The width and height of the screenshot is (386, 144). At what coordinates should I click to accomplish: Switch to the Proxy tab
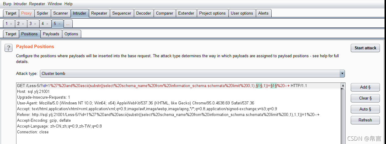point(26,13)
